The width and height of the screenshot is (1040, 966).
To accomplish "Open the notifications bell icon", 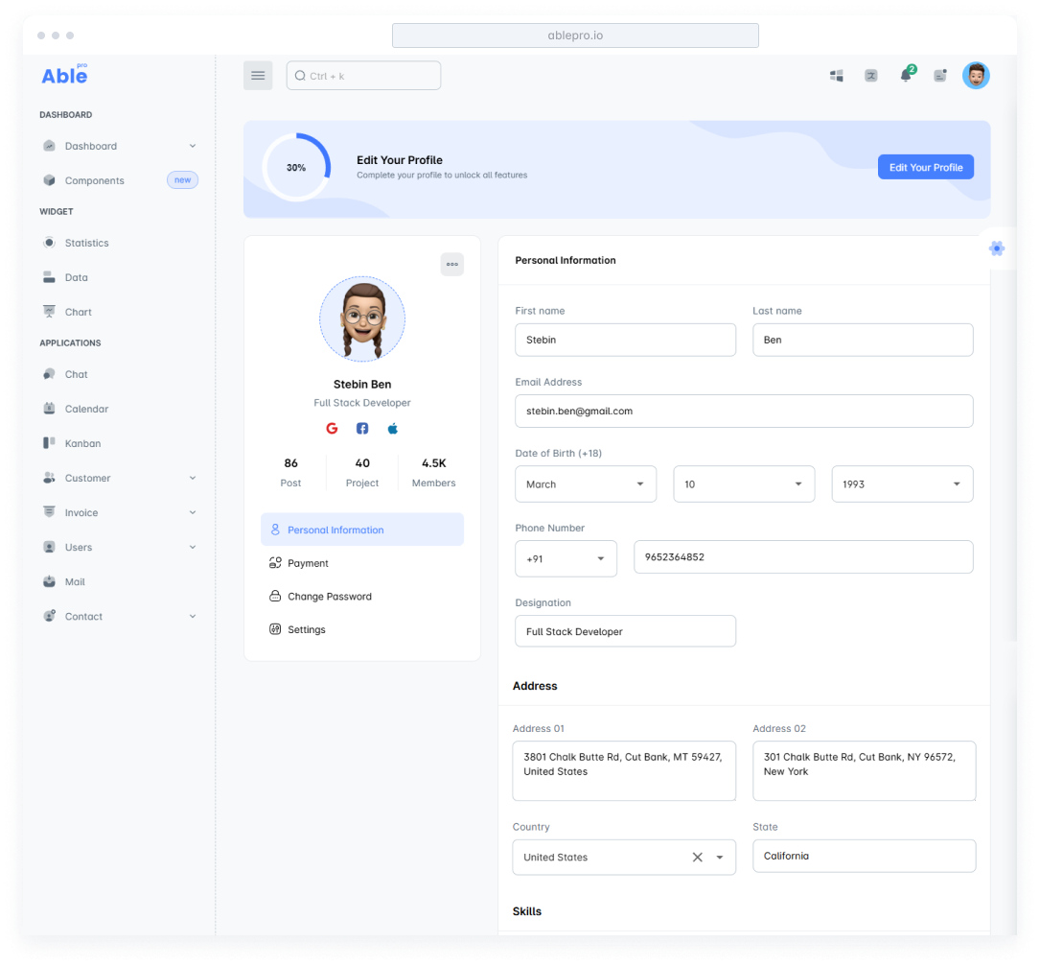I will (x=906, y=76).
